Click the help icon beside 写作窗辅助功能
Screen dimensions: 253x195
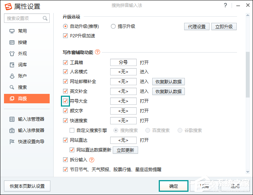click(98, 53)
